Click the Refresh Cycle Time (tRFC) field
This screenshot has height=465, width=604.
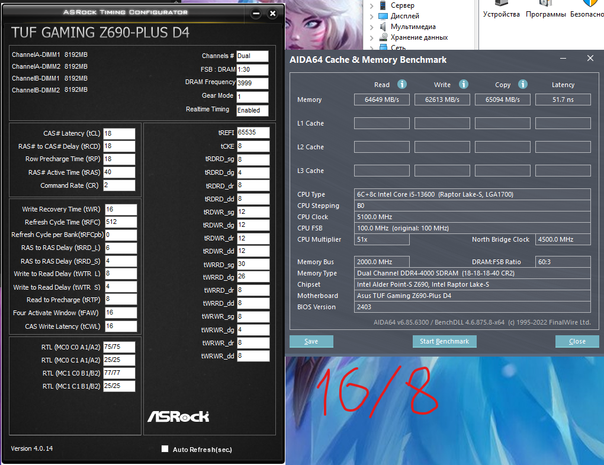point(121,222)
